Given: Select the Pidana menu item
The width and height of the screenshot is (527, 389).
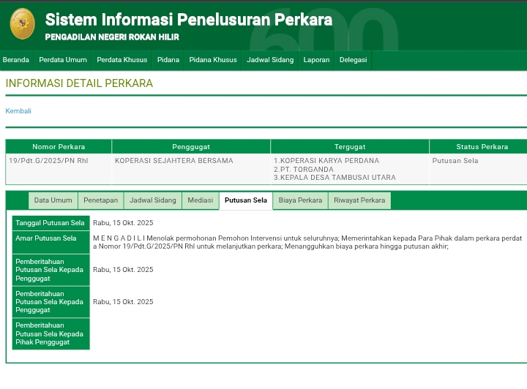Looking at the screenshot, I should coord(168,60).
